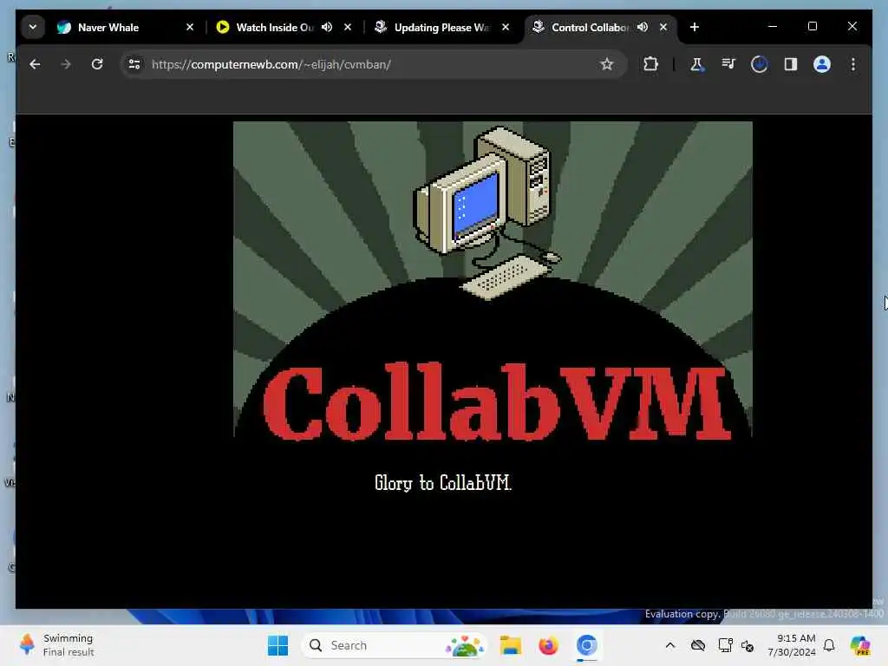The height and width of the screenshot is (666, 888).
Task: Click the muted volume tray icon
Action: click(748, 645)
